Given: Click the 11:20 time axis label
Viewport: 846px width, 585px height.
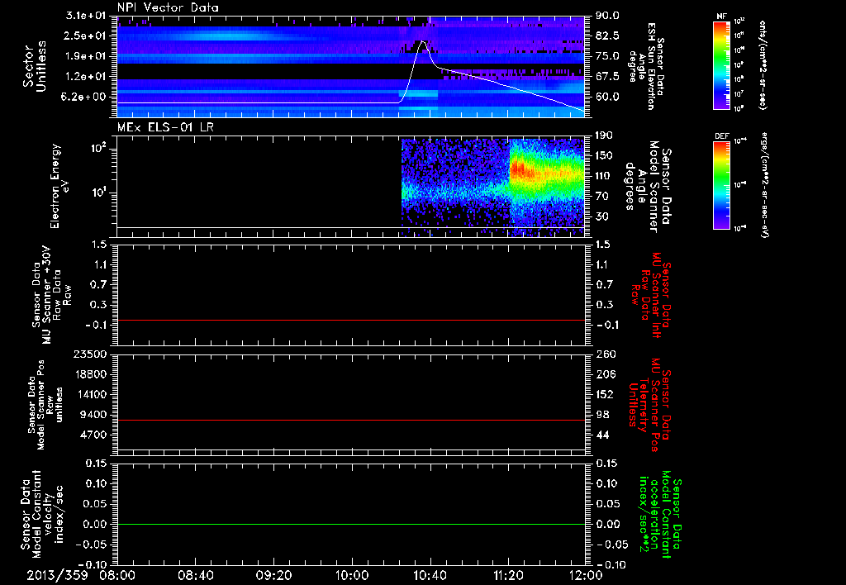Looking at the screenshot, I should click(x=508, y=574).
